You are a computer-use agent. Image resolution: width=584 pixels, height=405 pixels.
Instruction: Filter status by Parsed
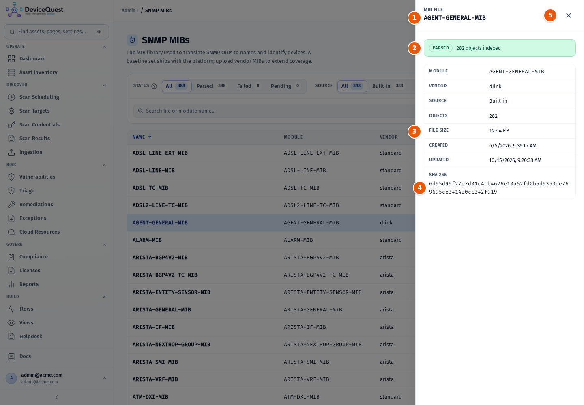[x=212, y=86]
